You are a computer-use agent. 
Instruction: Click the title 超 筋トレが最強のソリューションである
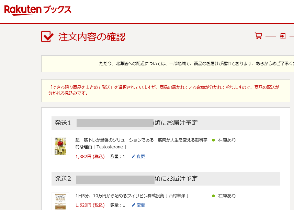coord(142,144)
